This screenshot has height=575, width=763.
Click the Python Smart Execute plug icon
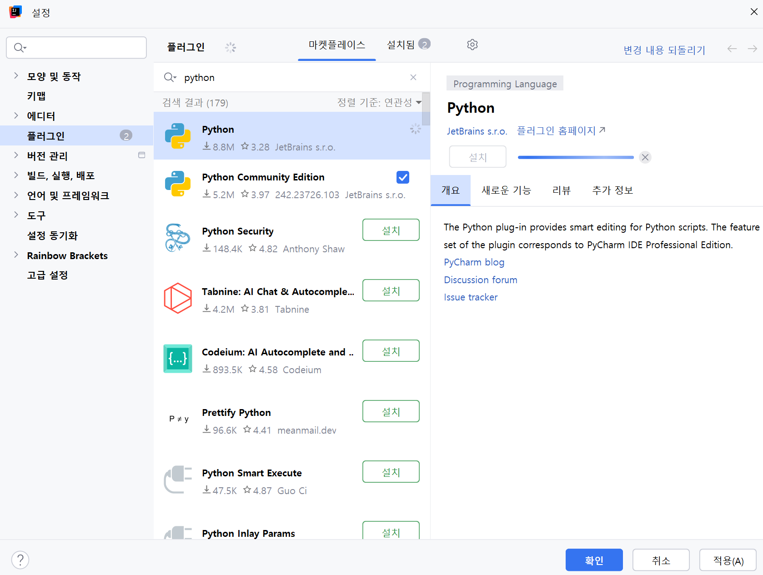coord(178,479)
